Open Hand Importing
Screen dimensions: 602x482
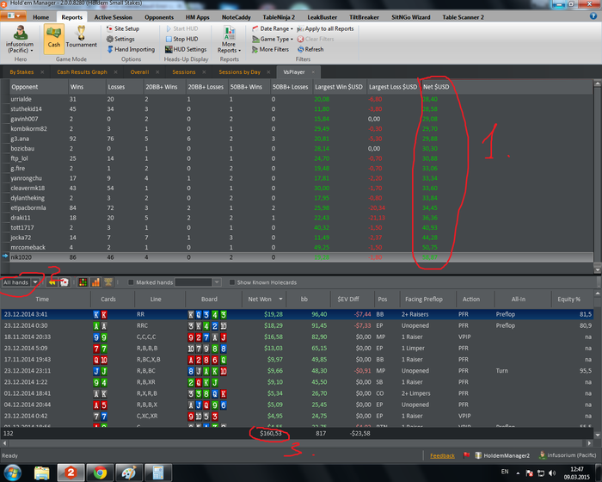(131, 50)
